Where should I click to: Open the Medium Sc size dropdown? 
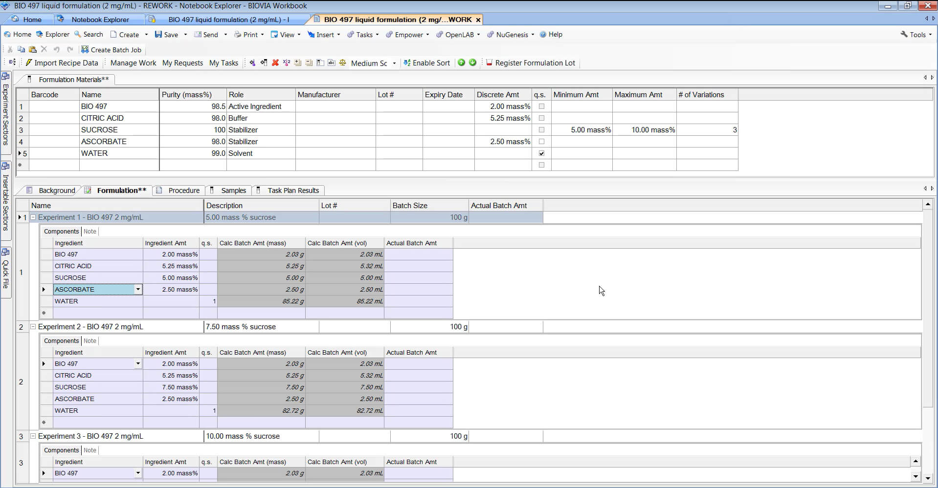point(394,64)
